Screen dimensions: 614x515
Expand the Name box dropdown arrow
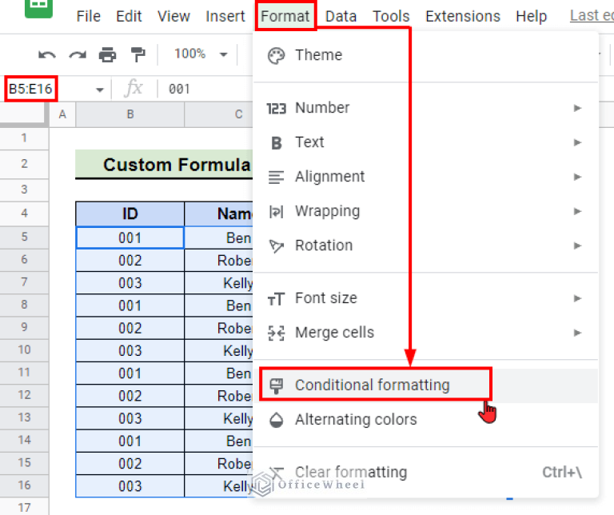coord(100,90)
